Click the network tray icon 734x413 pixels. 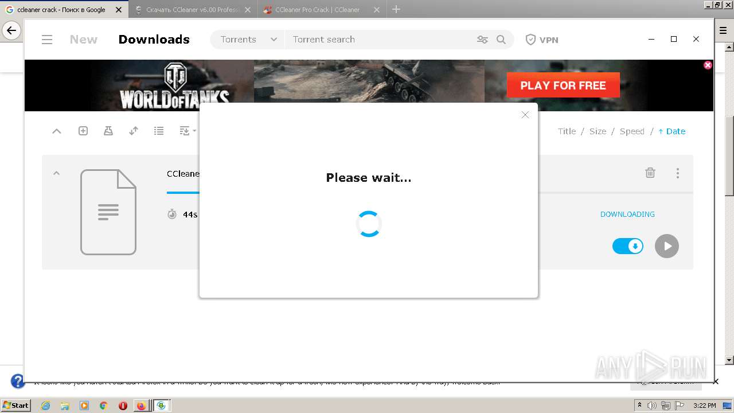click(x=665, y=406)
